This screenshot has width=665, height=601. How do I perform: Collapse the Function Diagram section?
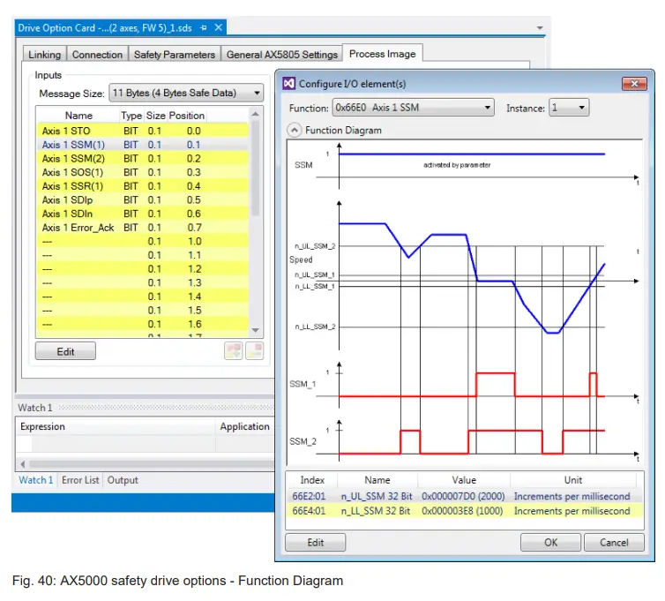coord(295,130)
